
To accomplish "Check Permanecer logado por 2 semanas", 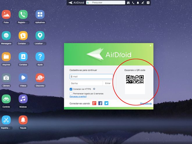I will tap(71, 94).
